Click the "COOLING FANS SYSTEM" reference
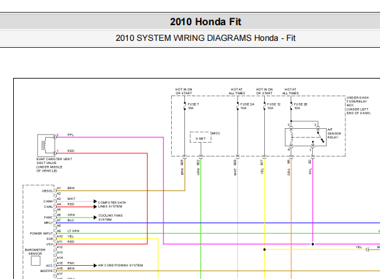380x279 pixels. [x=111, y=217]
